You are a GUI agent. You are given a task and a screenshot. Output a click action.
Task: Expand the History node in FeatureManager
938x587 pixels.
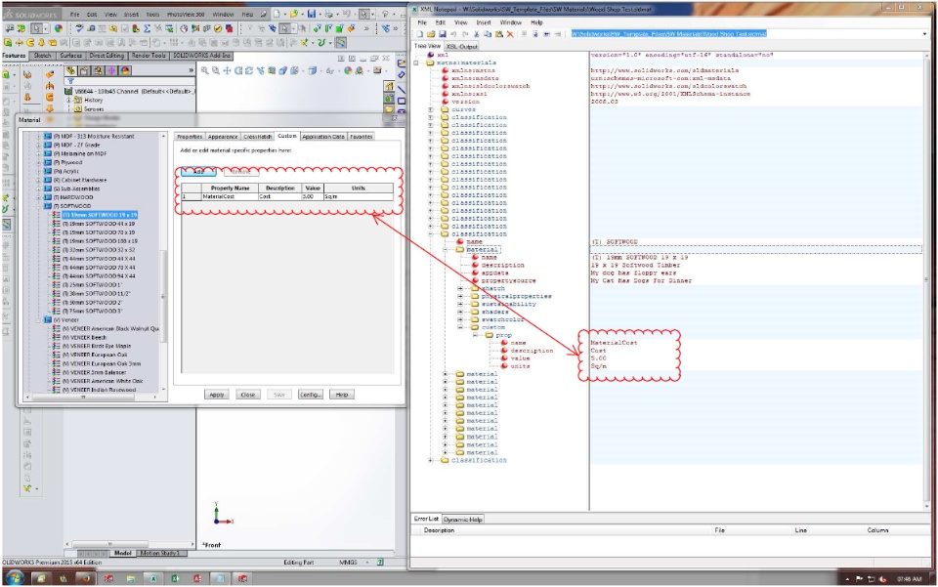pos(68,101)
